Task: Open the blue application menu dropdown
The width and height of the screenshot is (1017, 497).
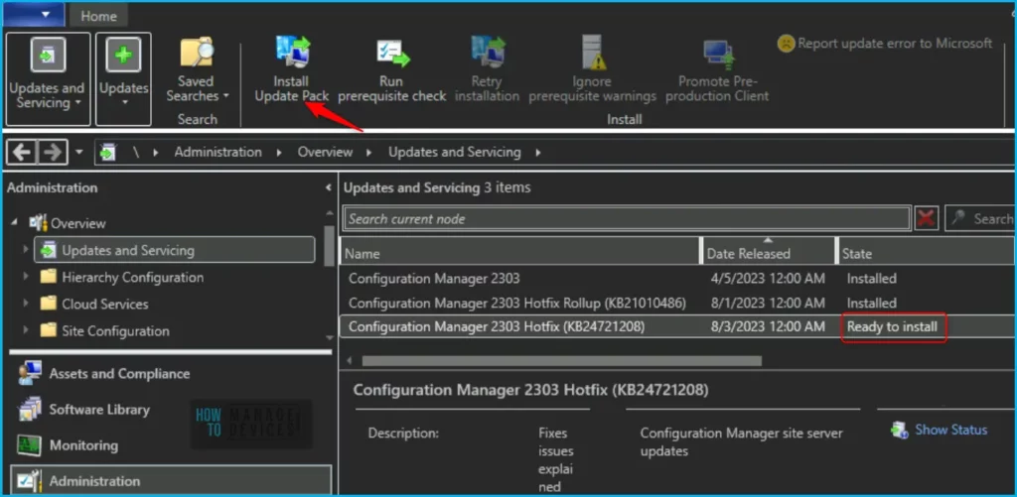Action: click(x=35, y=14)
